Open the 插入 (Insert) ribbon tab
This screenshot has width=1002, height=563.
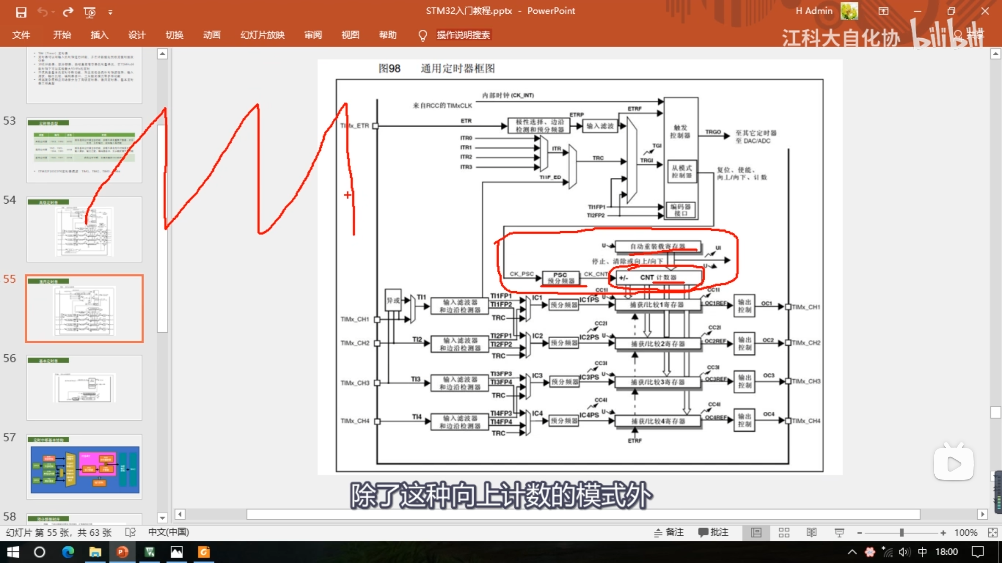click(x=99, y=35)
